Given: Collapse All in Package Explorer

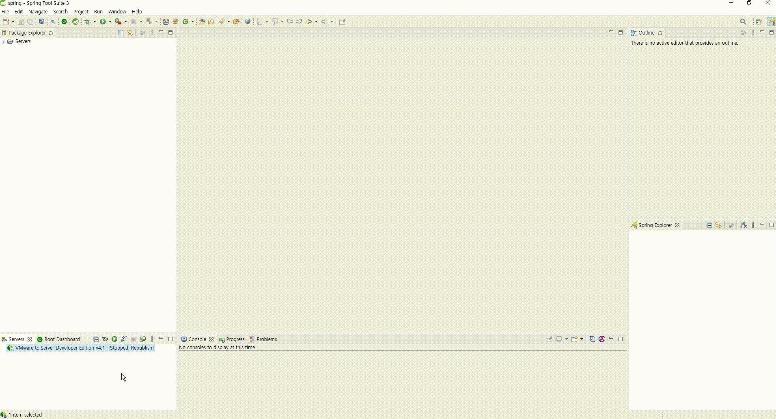Looking at the screenshot, I should [x=121, y=32].
